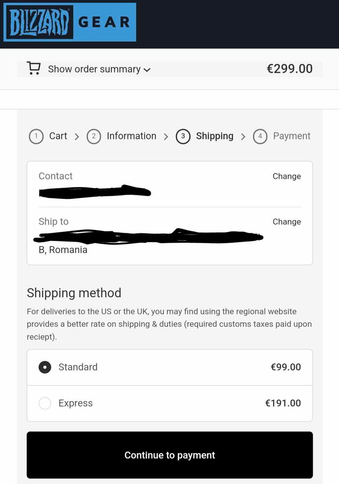Click chevron between Cart and Information
The height and width of the screenshot is (484, 339).
tap(77, 136)
